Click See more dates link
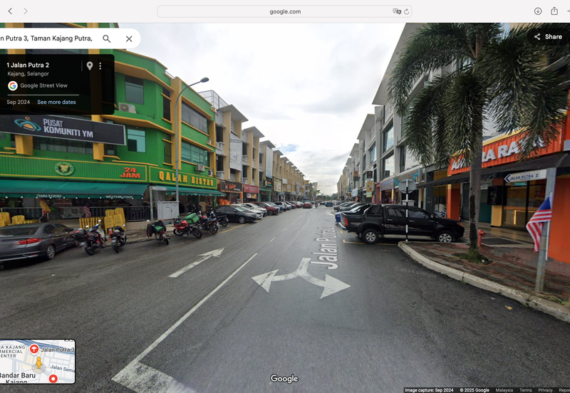The height and width of the screenshot is (393, 570). [56, 102]
